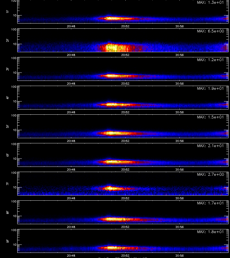Screen dimensions: 230x258
Task: Click the y-axis 100 label of panel 2F
Action: tap(14, 30)
